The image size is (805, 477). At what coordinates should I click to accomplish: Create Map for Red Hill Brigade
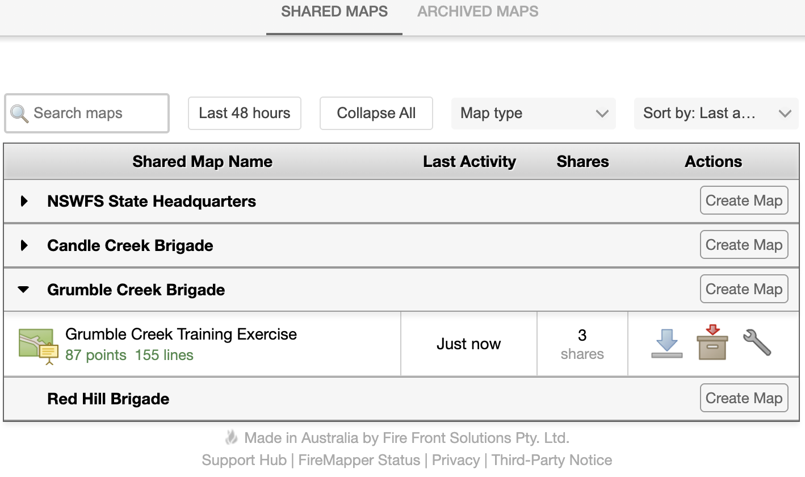(744, 398)
